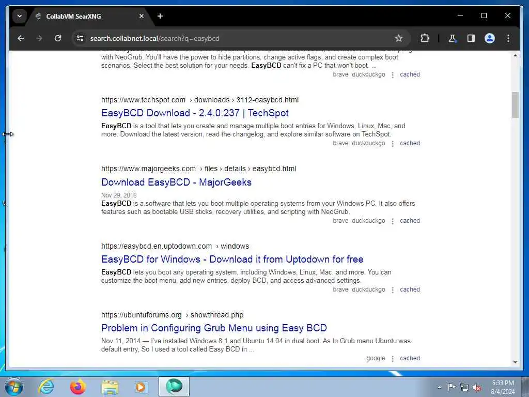This screenshot has height=397, width=529.
Task: Open Chrome's three-dot menu
Action: (508, 38)
